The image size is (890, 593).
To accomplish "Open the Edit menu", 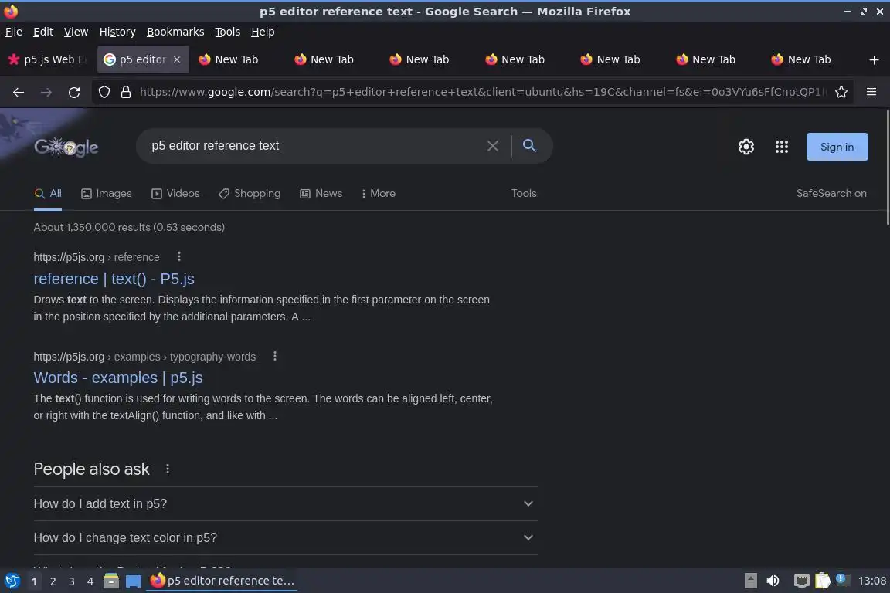I will [43, 32].
